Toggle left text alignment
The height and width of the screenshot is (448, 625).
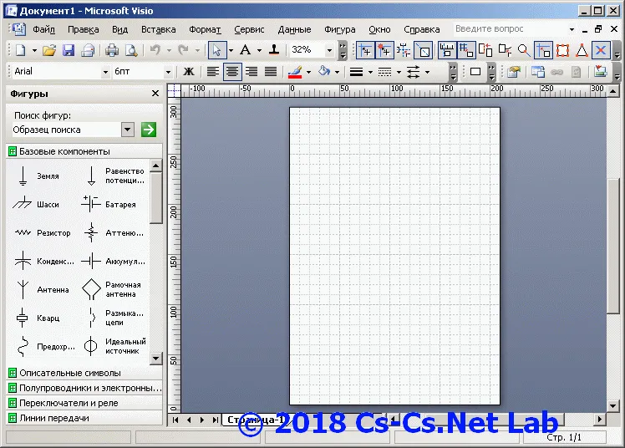[x=213, y=72]
